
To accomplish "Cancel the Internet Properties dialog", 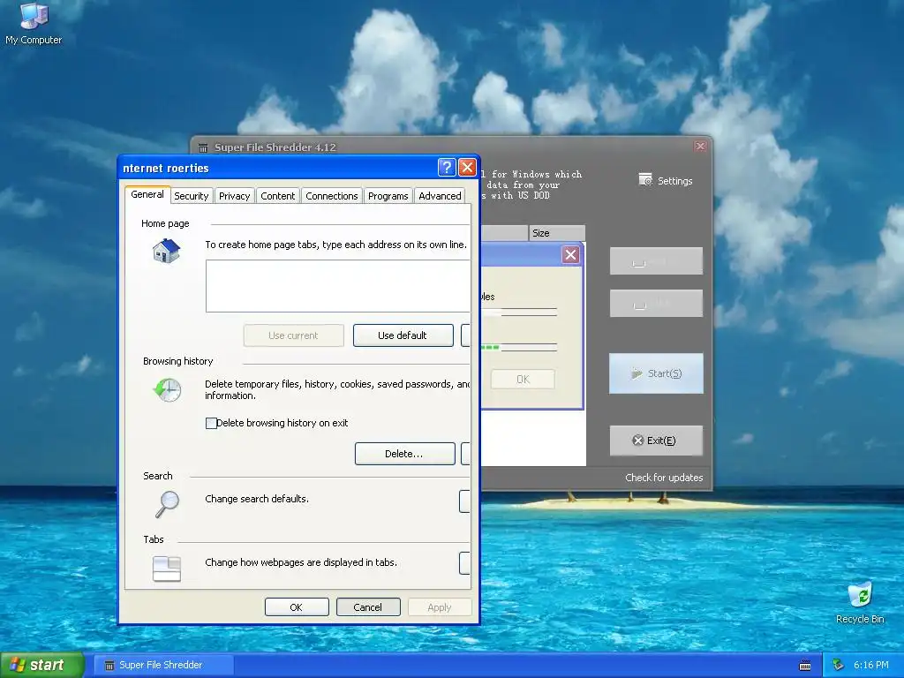I will click(368, 607).
